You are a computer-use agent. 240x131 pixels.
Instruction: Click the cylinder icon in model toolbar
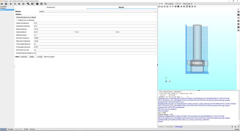point(190,7)
